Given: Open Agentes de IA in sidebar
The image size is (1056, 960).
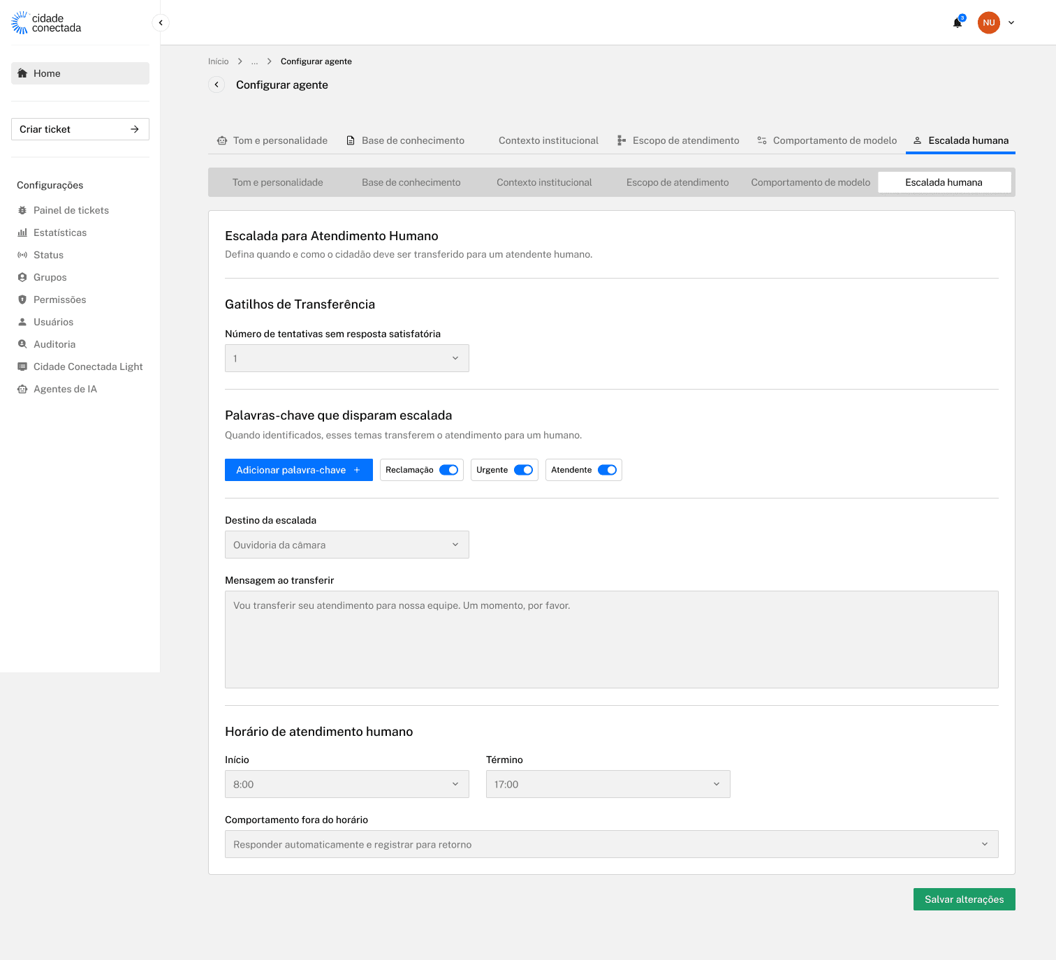Looking at the screenshot, I should 65,389.
